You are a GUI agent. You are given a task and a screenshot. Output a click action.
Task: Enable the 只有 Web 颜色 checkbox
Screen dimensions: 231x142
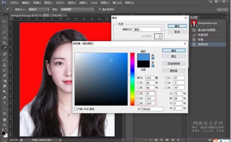point(76,109)
